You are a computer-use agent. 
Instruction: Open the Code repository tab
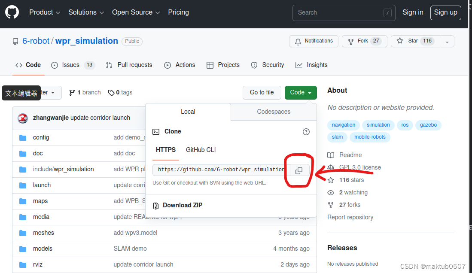click(28, 65)
